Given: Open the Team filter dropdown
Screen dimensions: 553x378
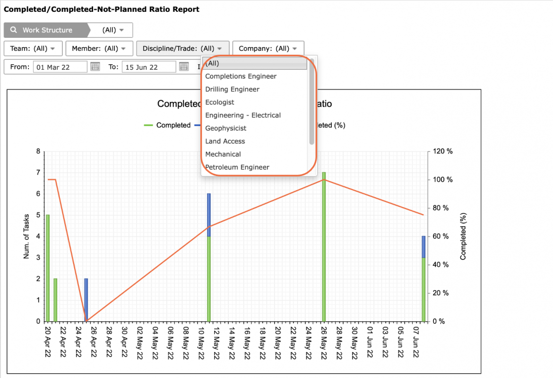Looking at the screenshot, I should coord(33,49).
